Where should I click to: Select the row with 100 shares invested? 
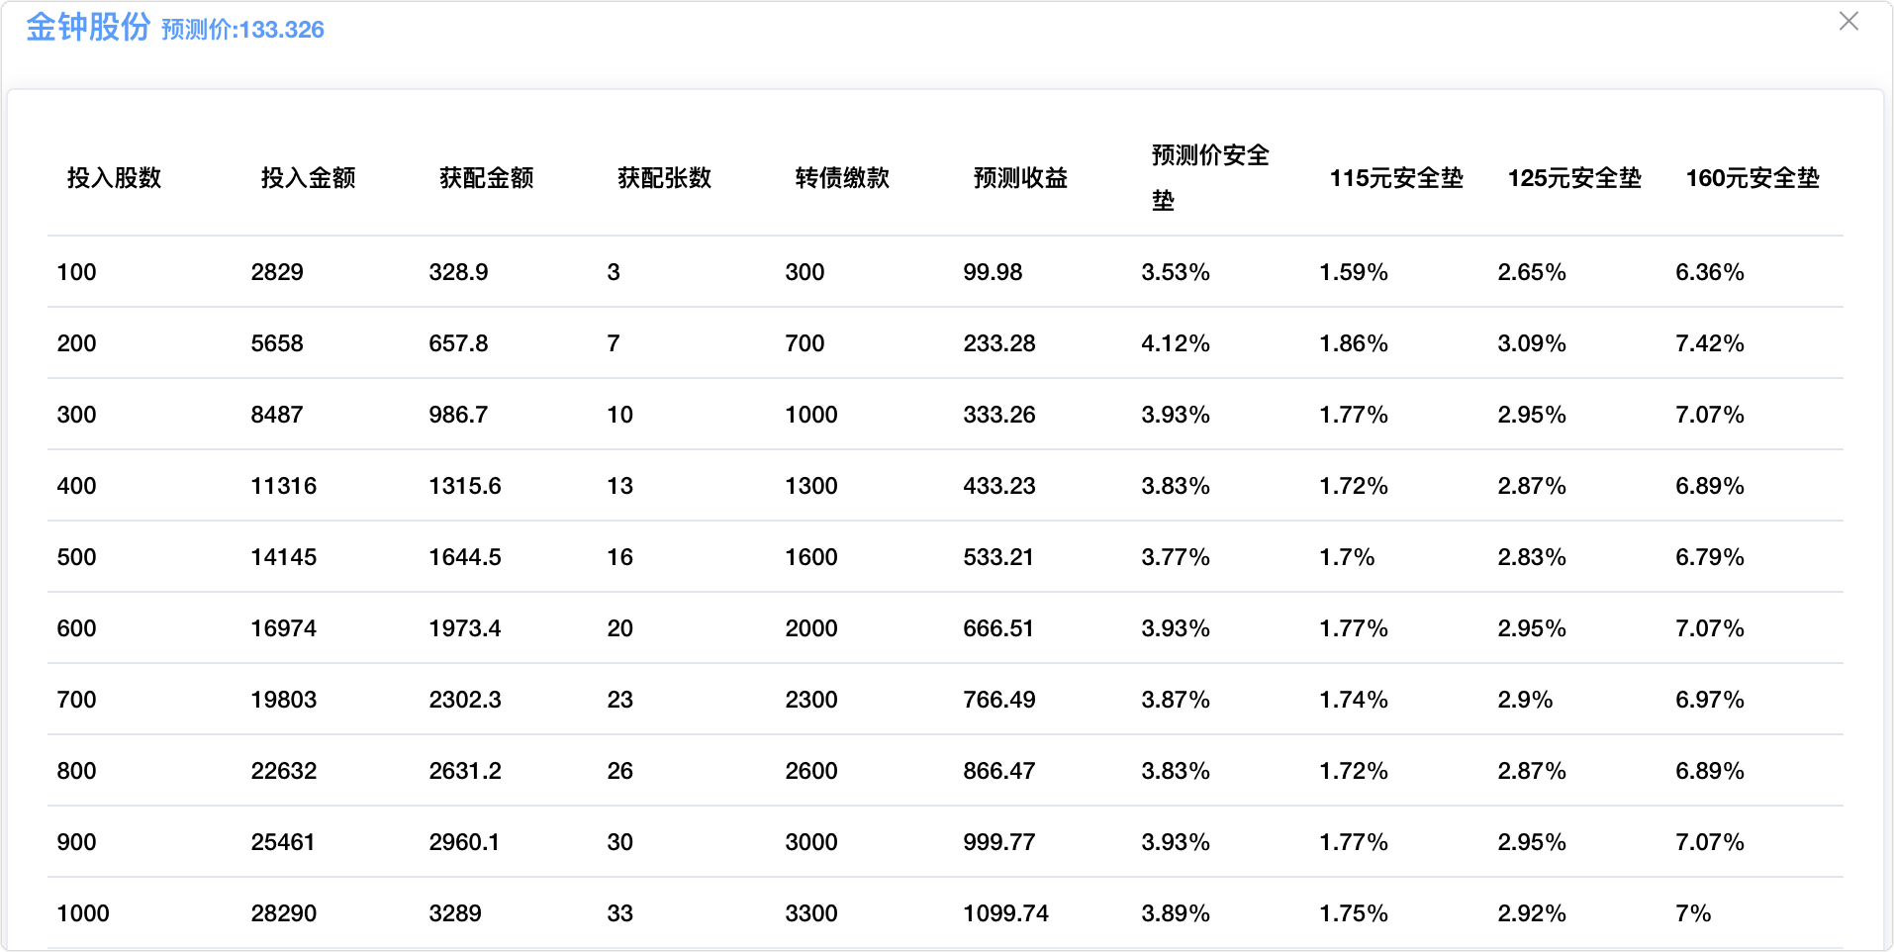point(77,272)
